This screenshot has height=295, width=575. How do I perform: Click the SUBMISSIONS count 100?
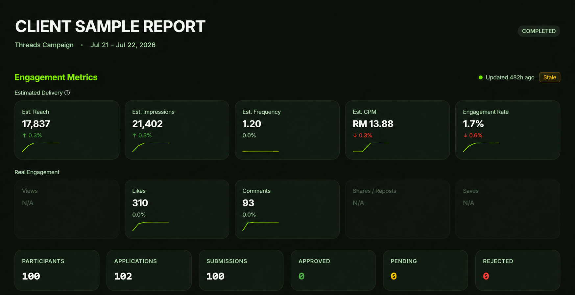pos(215,276)
